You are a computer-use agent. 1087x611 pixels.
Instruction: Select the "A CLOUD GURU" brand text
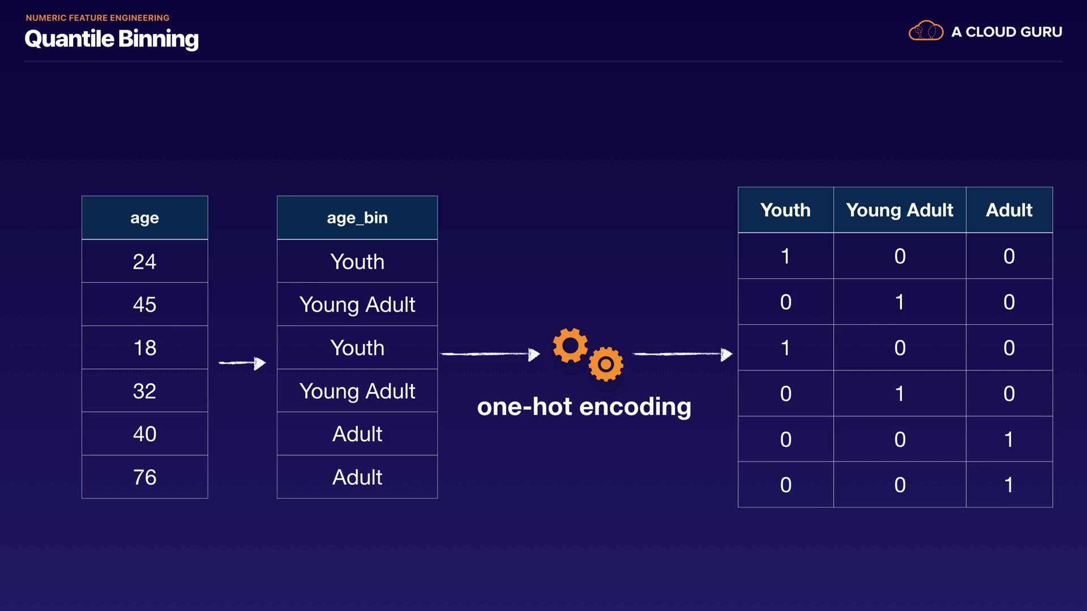click(x=1007, y=32)
